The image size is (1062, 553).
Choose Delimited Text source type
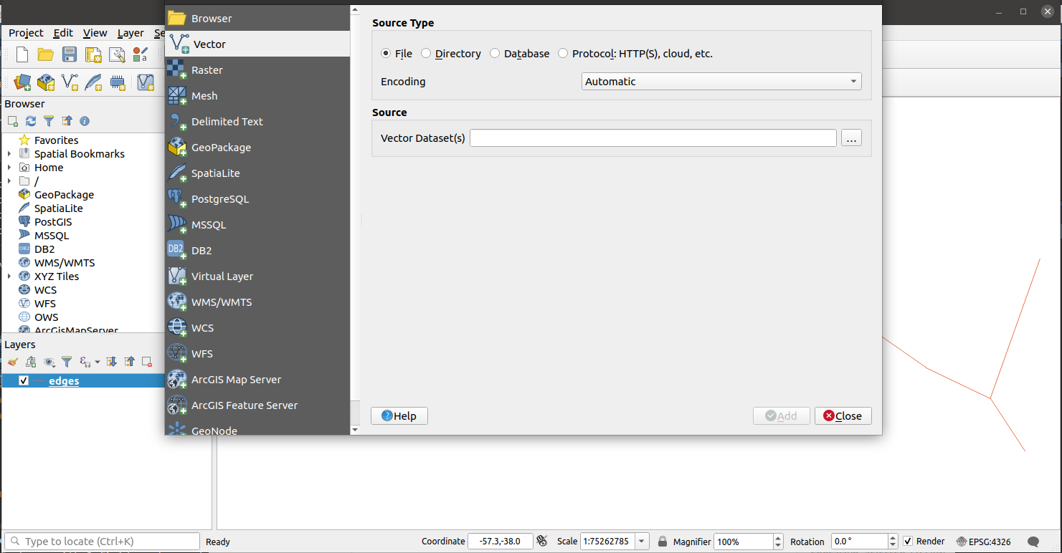[x=227, y=122]
